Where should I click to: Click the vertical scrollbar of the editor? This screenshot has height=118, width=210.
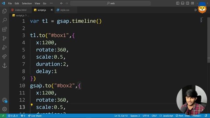[x=209, y=40]
